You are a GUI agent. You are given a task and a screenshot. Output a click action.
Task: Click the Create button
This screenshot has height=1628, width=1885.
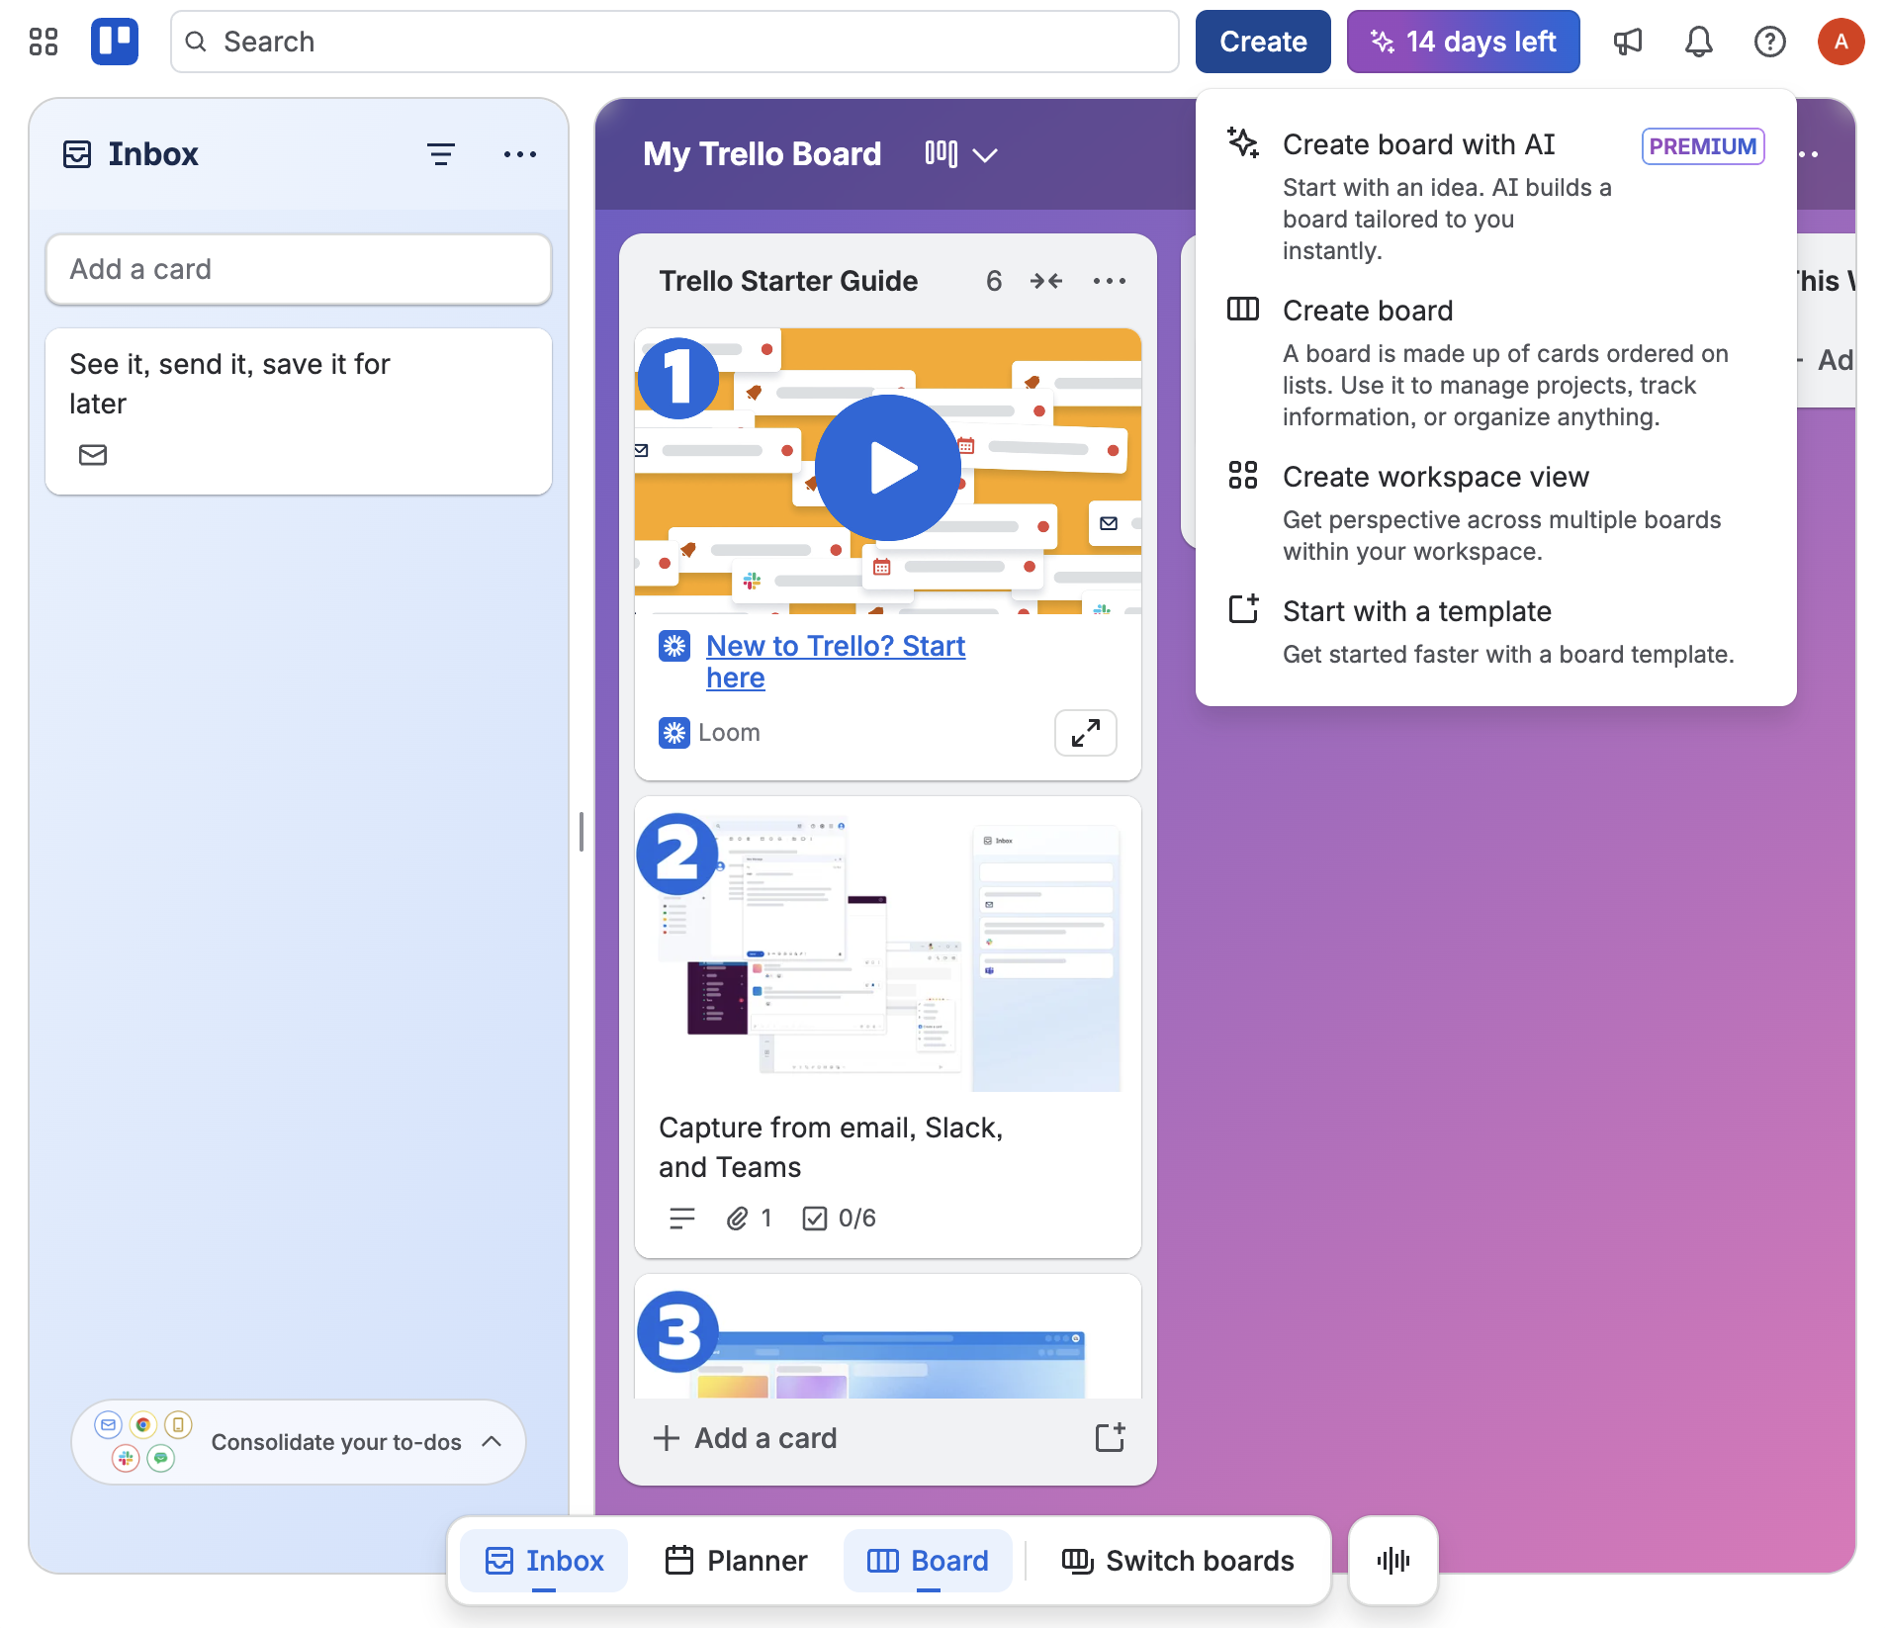1263,42
